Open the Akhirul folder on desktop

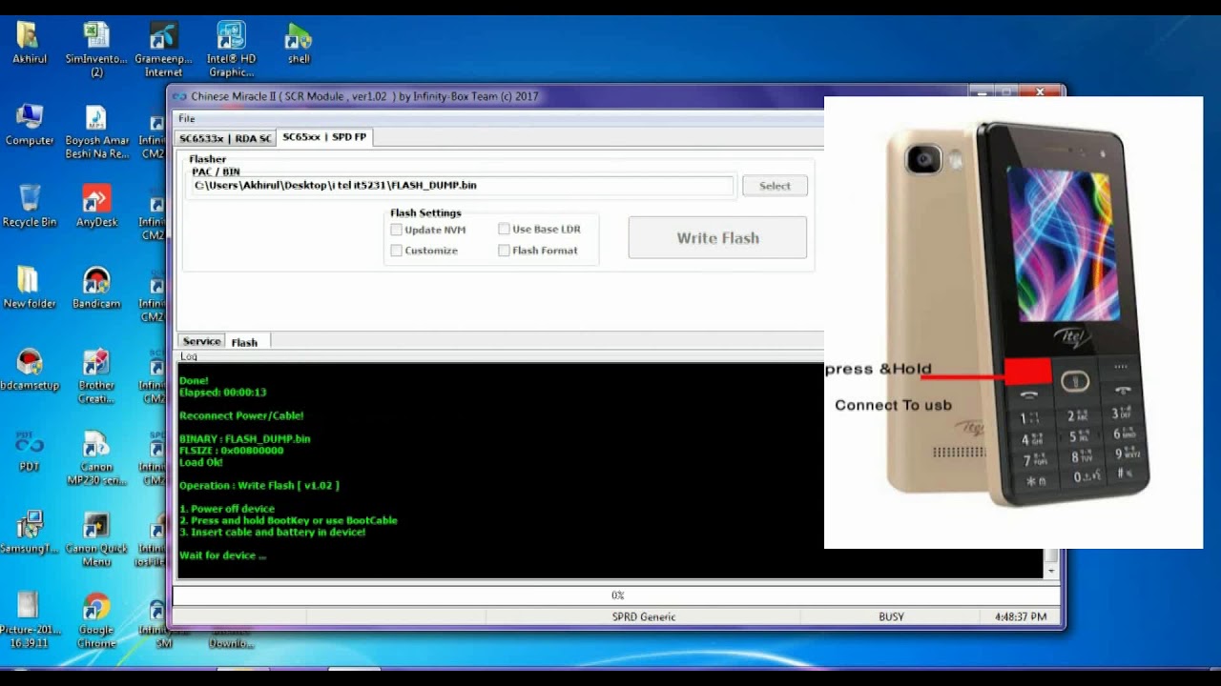click(29, 44)
